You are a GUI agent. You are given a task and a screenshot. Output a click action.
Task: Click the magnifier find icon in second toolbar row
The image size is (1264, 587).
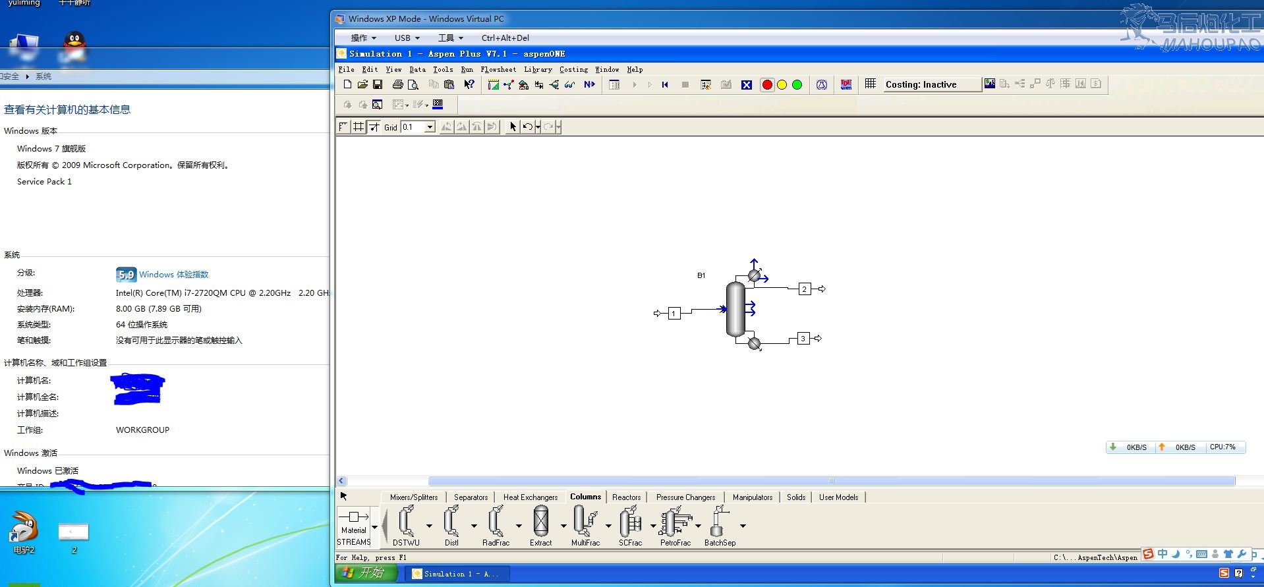point(377,104)
